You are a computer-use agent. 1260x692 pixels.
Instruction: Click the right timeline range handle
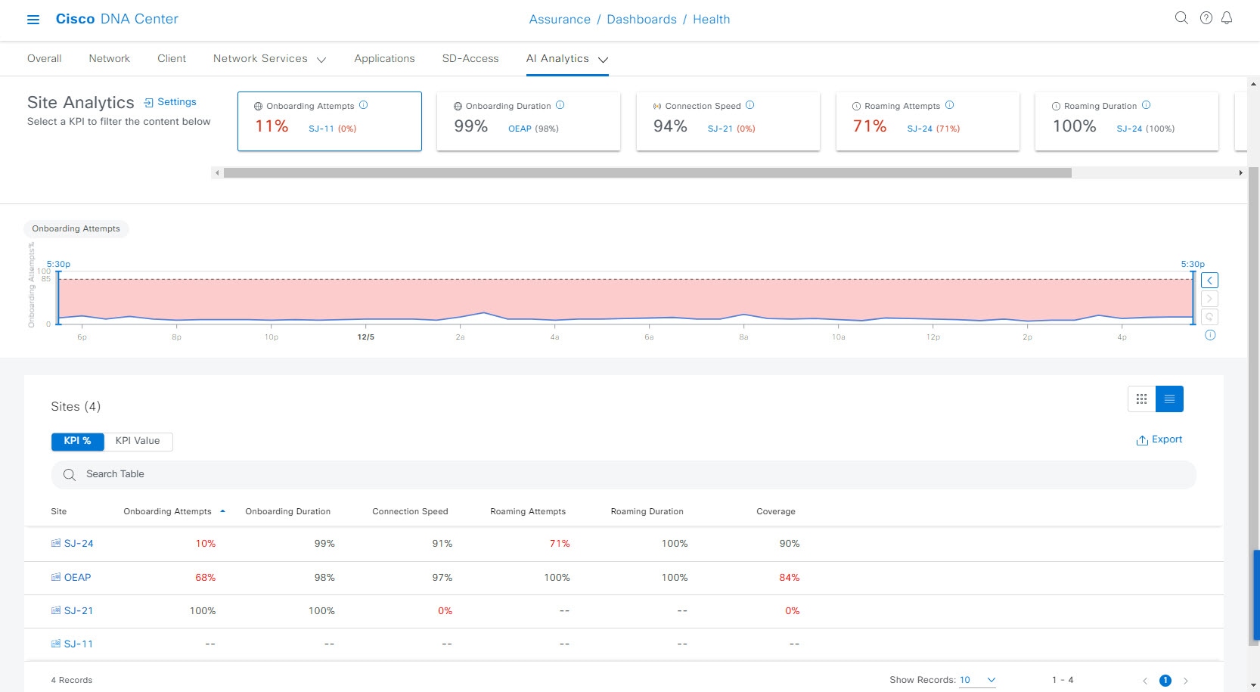[x=1193, y=298]
